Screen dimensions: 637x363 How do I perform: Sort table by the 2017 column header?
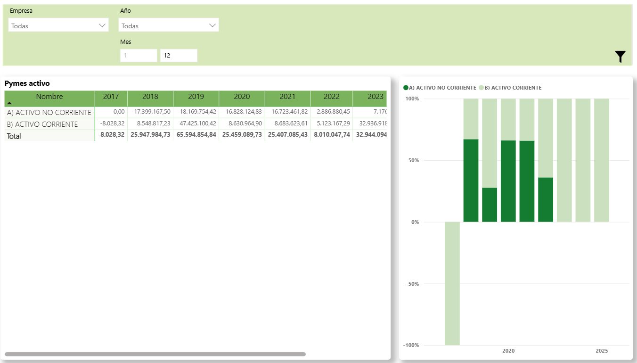[x=111, y=97]
